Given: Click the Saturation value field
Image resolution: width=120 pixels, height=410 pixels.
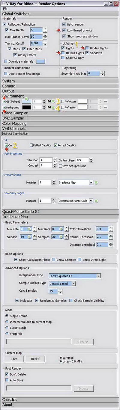Looking at the screenshot, I should pos(46,160).
